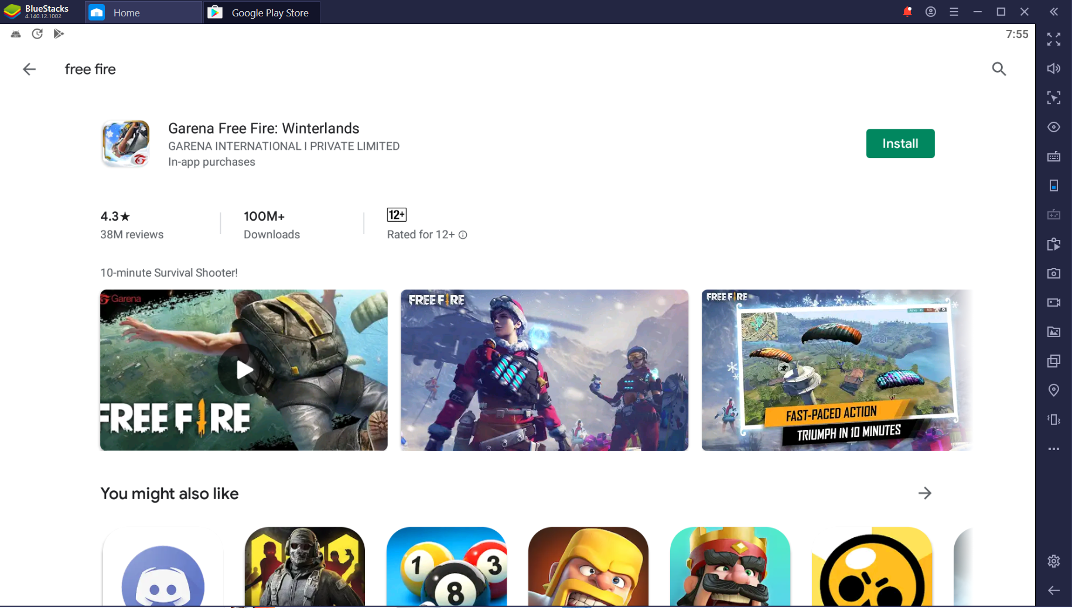Open the 8 Ball Pool app suggestion
Viewport: 1072px width, 608px height.
tap(446, 566)
